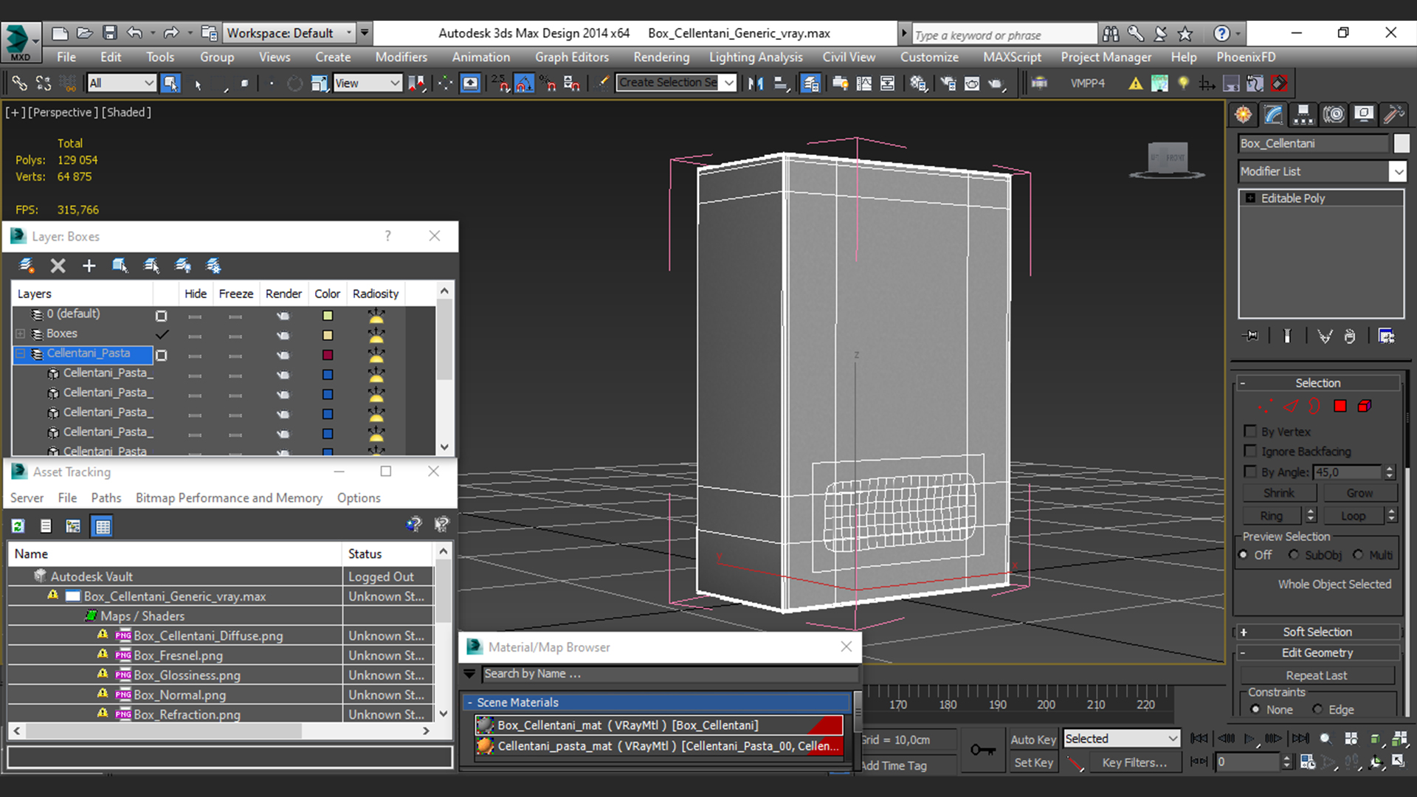The height and width of the screenshot is (797, 1417).
Task: Select Edge sub-object level
Action: tap(1290, 406)
